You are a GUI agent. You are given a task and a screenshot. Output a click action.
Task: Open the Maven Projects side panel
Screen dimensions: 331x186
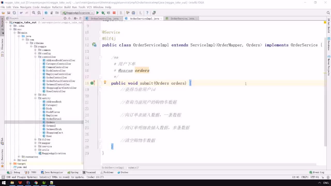[x=329, y=65]
